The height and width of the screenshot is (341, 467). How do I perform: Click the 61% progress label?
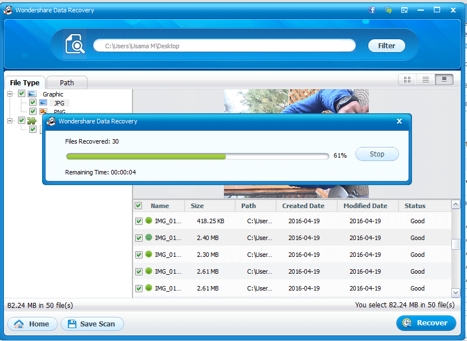(x=340, y=155)
